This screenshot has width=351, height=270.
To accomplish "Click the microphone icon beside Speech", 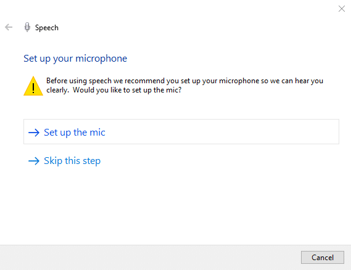I will click(27, 27).
